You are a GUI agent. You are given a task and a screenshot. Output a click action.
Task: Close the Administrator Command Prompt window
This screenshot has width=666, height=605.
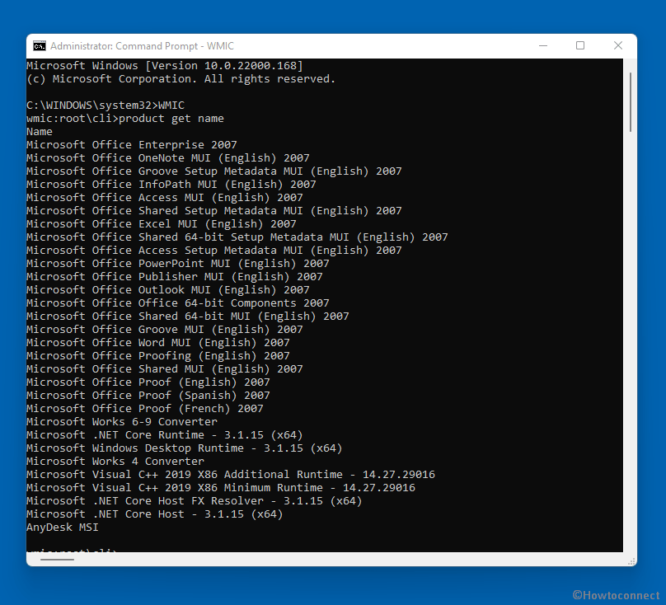618,45
